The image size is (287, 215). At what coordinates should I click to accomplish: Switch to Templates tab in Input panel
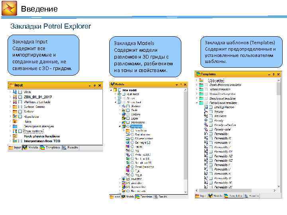tap(50, 147)
